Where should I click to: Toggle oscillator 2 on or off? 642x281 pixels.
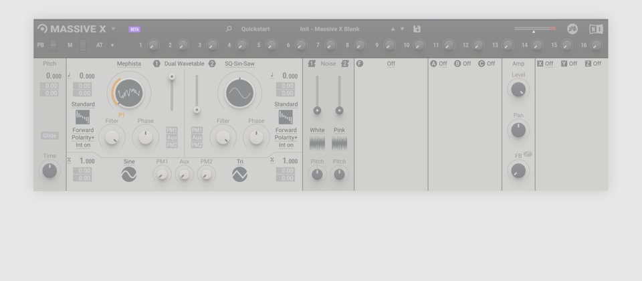click(x=212, y=64)
